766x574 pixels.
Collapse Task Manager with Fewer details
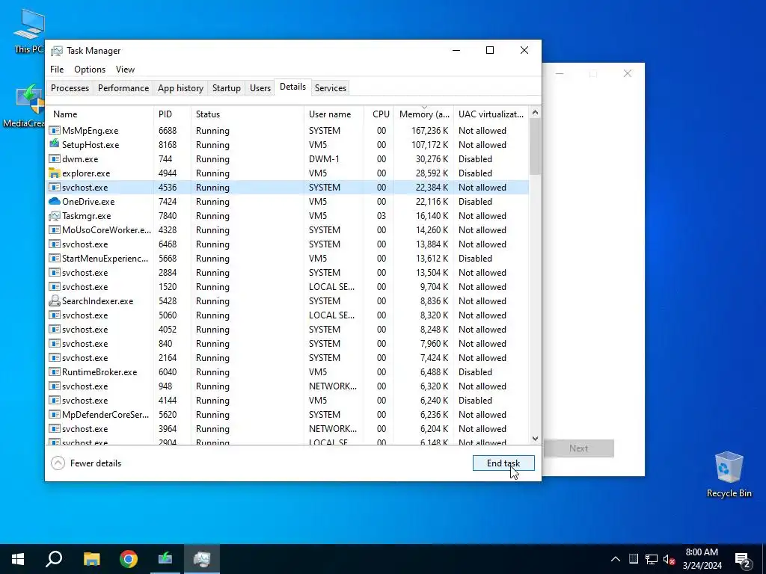[86, 463]
